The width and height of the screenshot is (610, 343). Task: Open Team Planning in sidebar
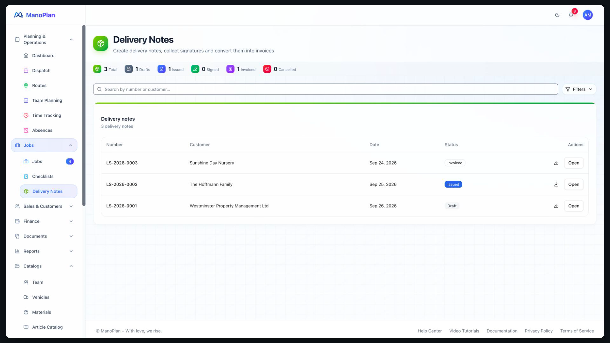tap(48, 100)
